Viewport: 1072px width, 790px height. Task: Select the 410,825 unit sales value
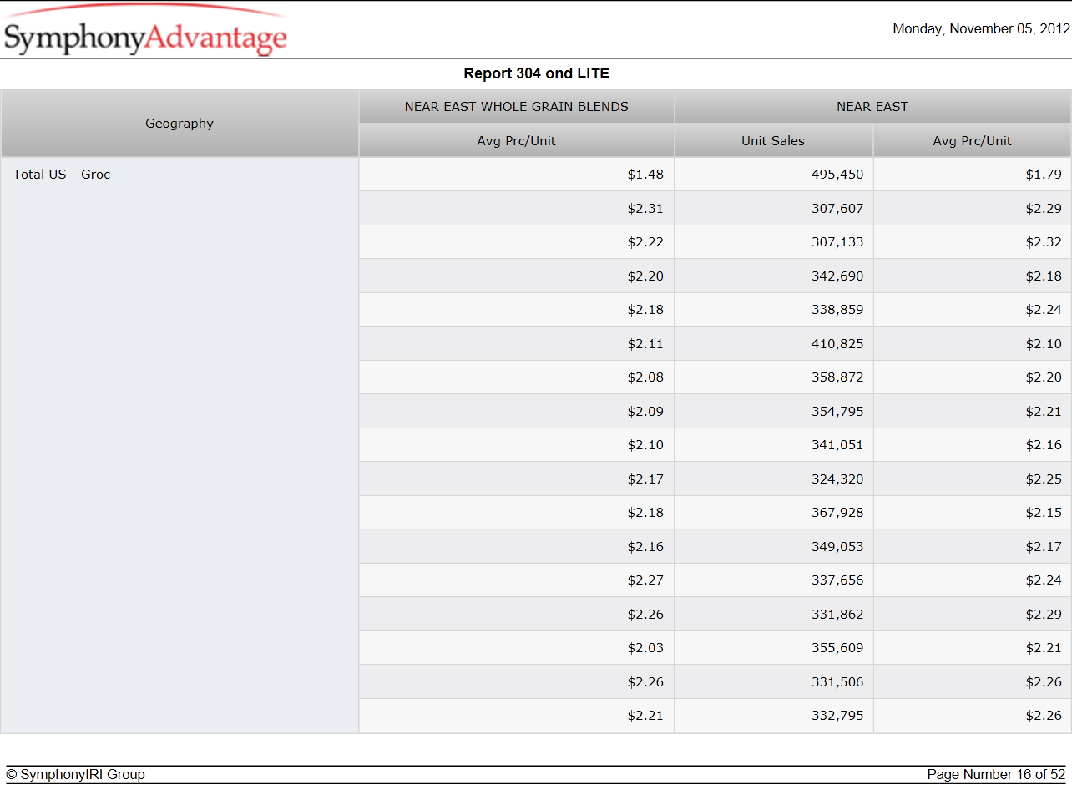pyautogui.click(x=837, y=344)
